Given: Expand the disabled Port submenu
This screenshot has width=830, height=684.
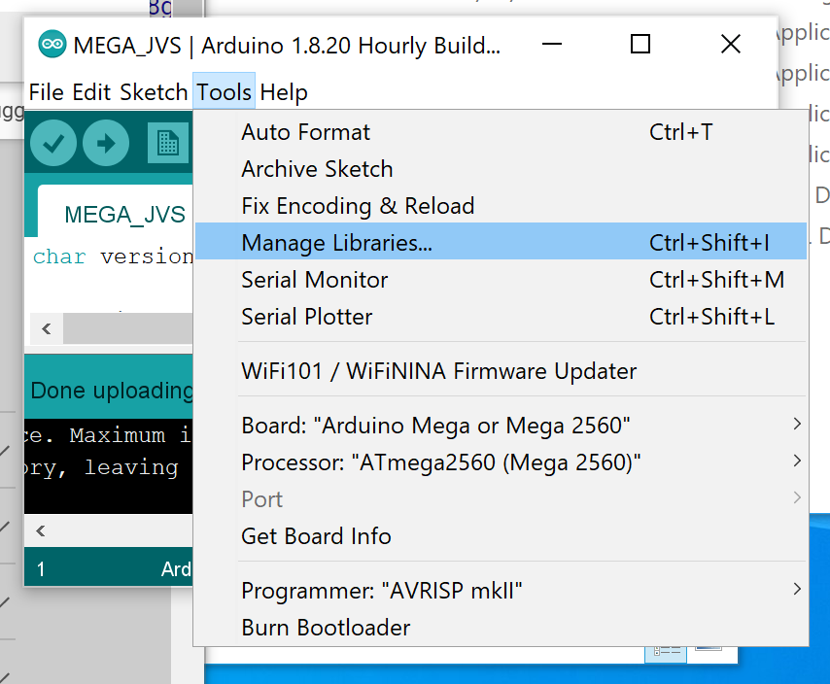Looking at the screenshot, I should point(501,499).
